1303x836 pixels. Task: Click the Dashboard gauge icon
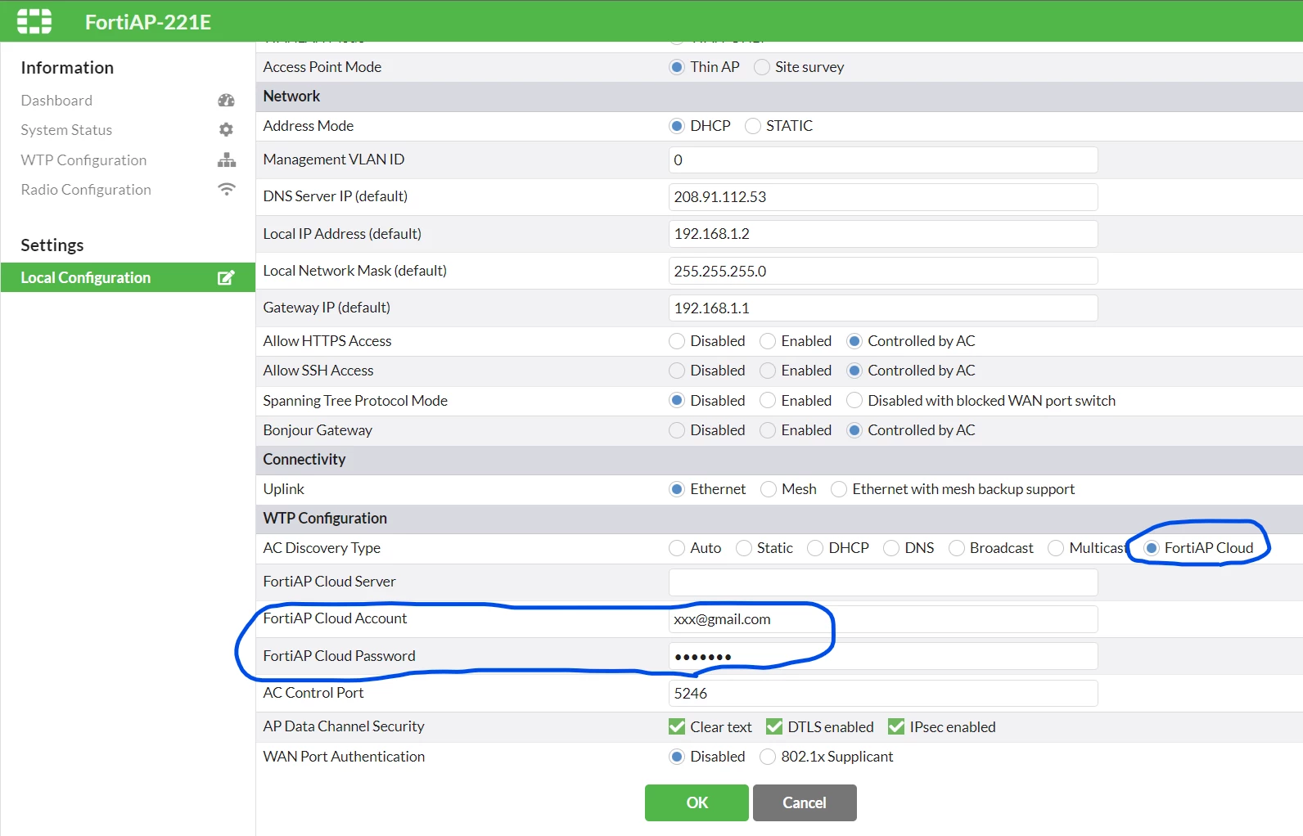coord(226,101)
